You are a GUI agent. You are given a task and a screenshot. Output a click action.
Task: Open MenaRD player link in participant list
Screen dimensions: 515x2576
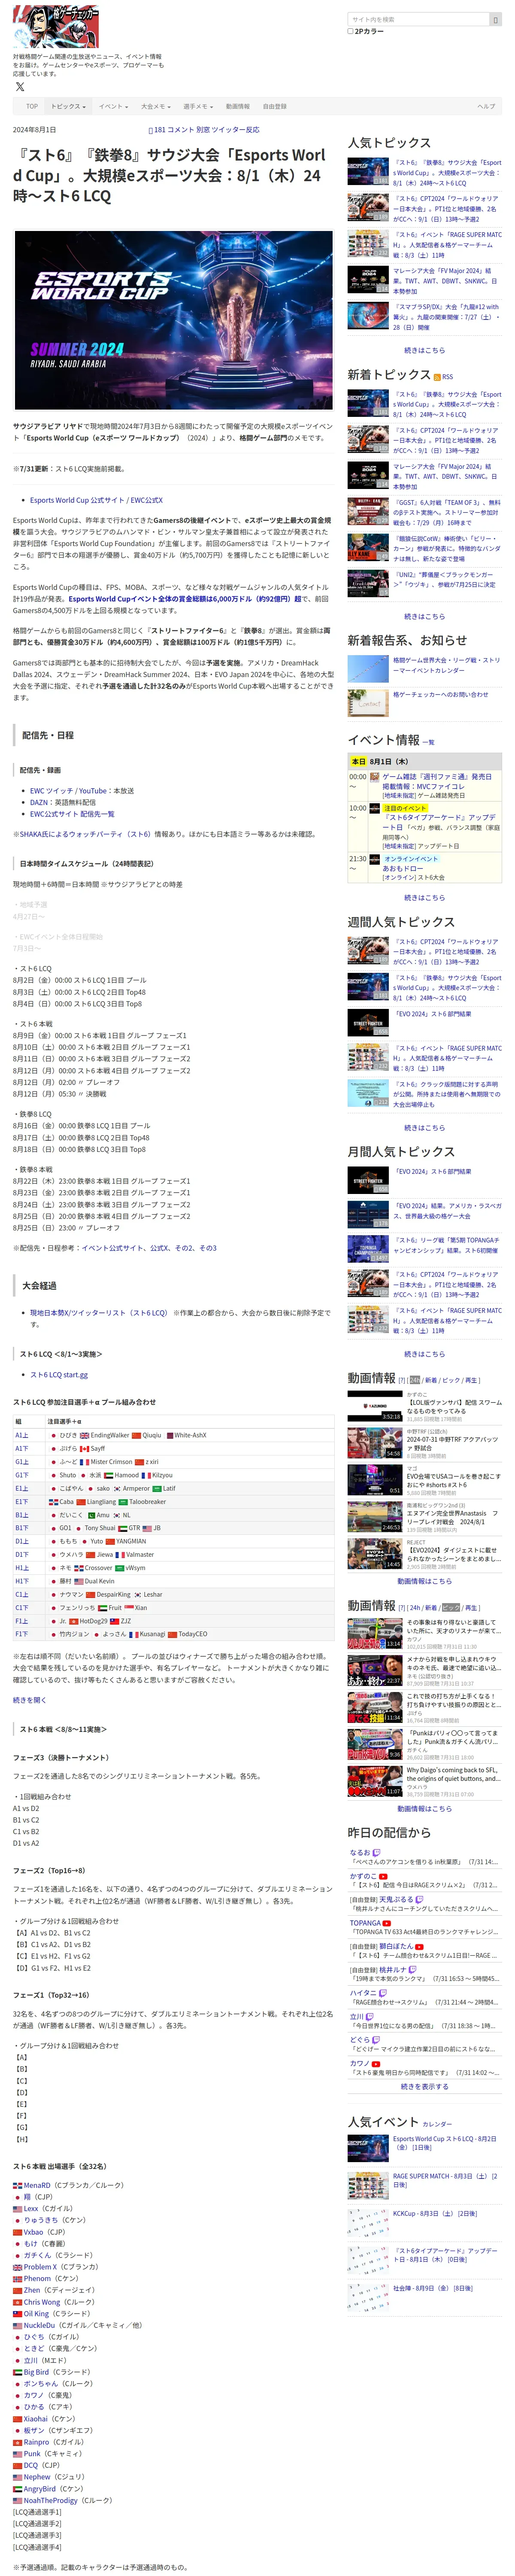coord(36,2186)
